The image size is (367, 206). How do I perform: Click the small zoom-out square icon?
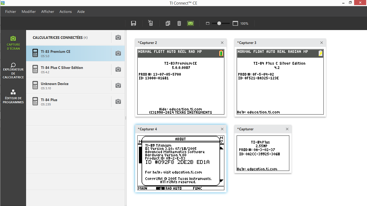(x=207, y=23)
